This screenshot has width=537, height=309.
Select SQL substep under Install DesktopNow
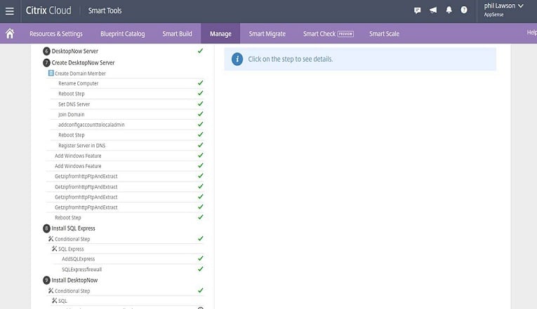click(x=62, y=301)
